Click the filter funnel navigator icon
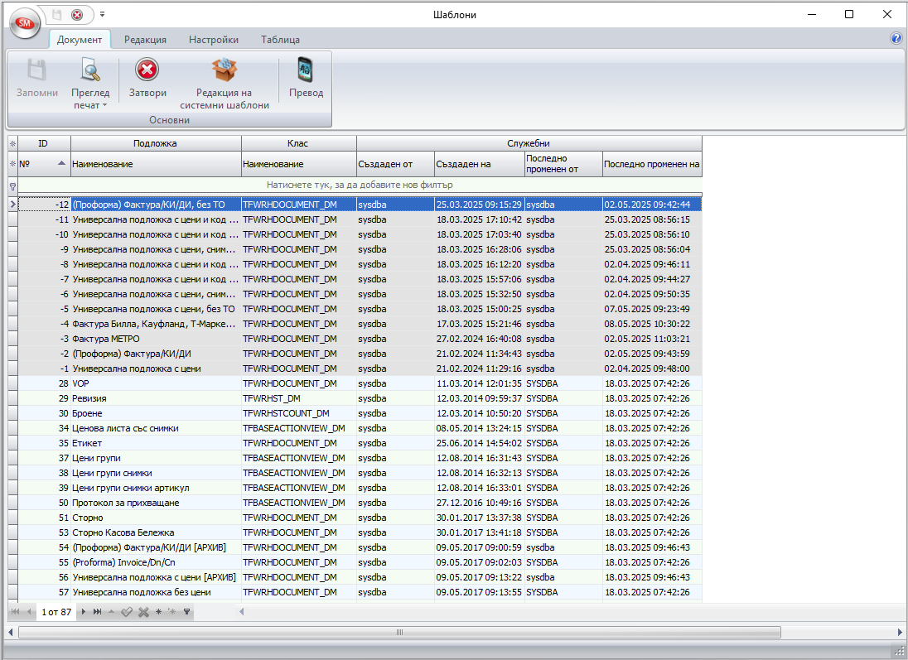This screenshot has width=908, height=660. 187,611
